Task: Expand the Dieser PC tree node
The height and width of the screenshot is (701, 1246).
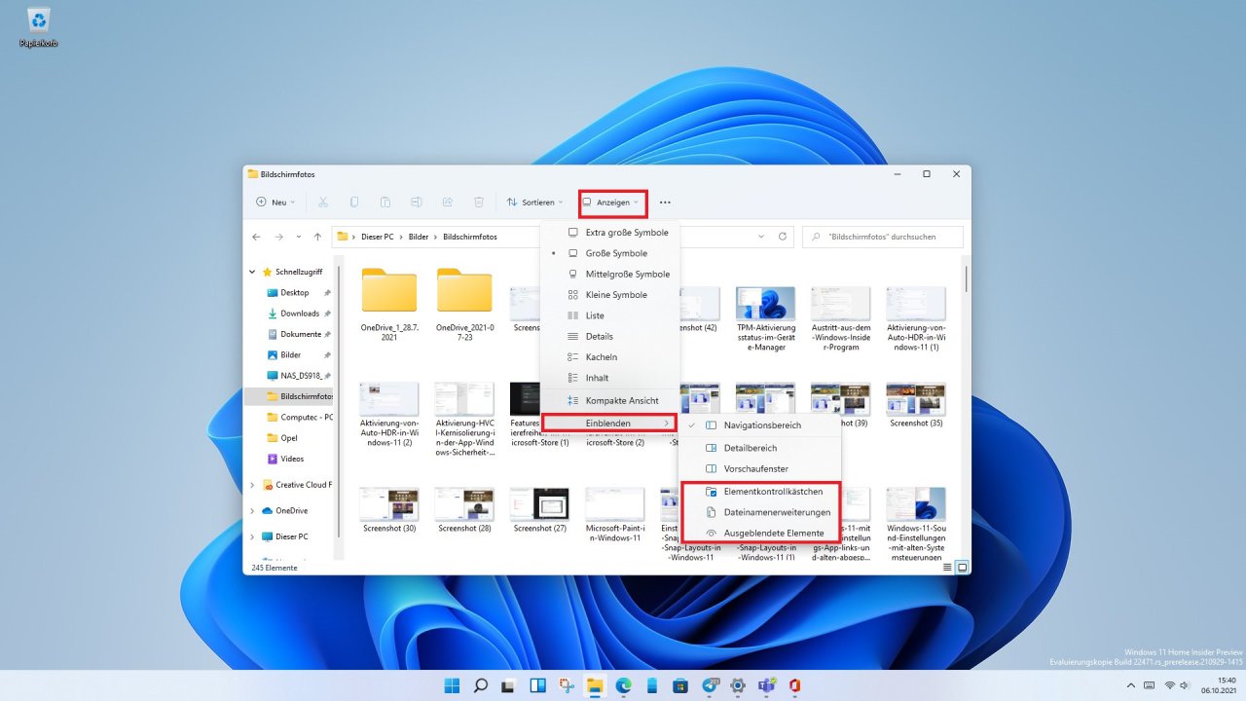Action: tap(252, 536)
